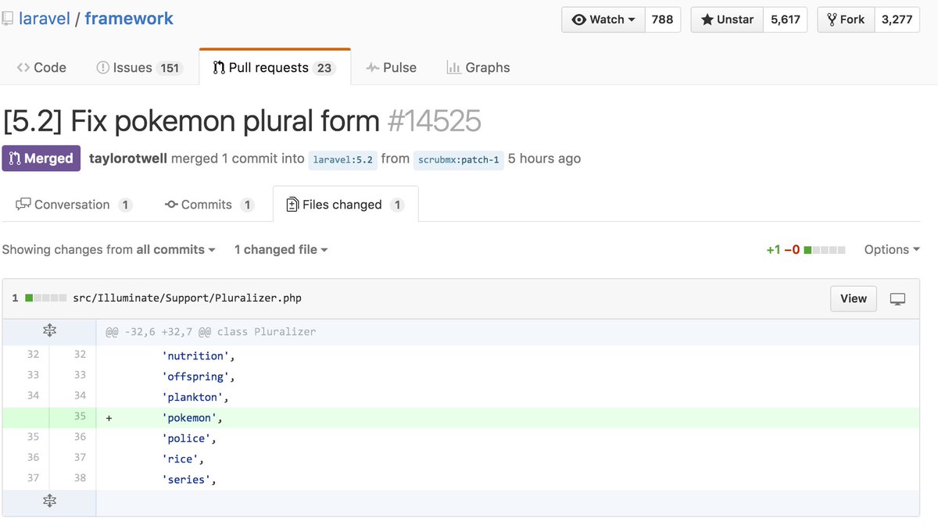938x532 pixels.
Task: Click the repository book icon
Action: coord(7,18)
